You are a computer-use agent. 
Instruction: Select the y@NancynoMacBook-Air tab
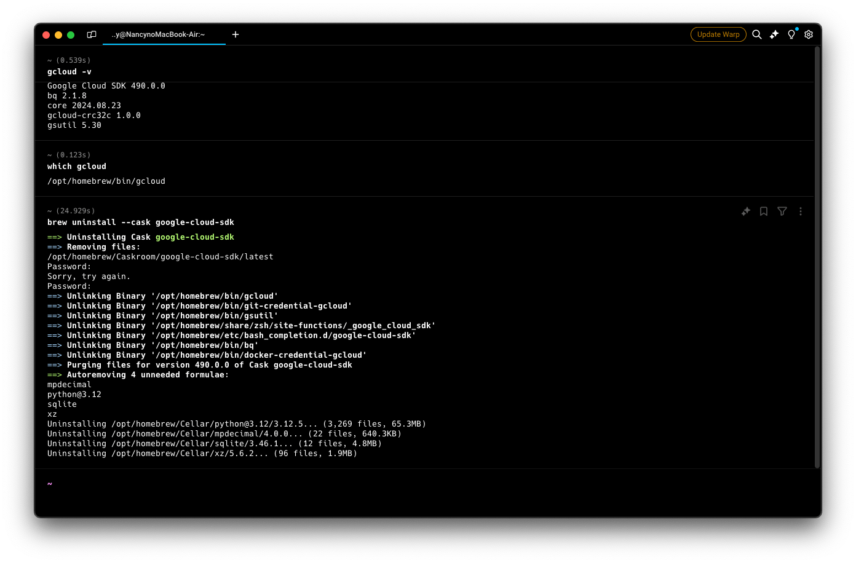tap(164, 34)
